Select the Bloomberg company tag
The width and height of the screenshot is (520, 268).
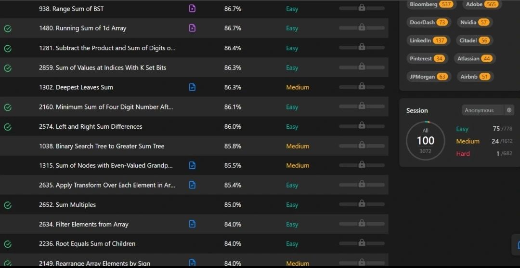(x=431, y=4)
